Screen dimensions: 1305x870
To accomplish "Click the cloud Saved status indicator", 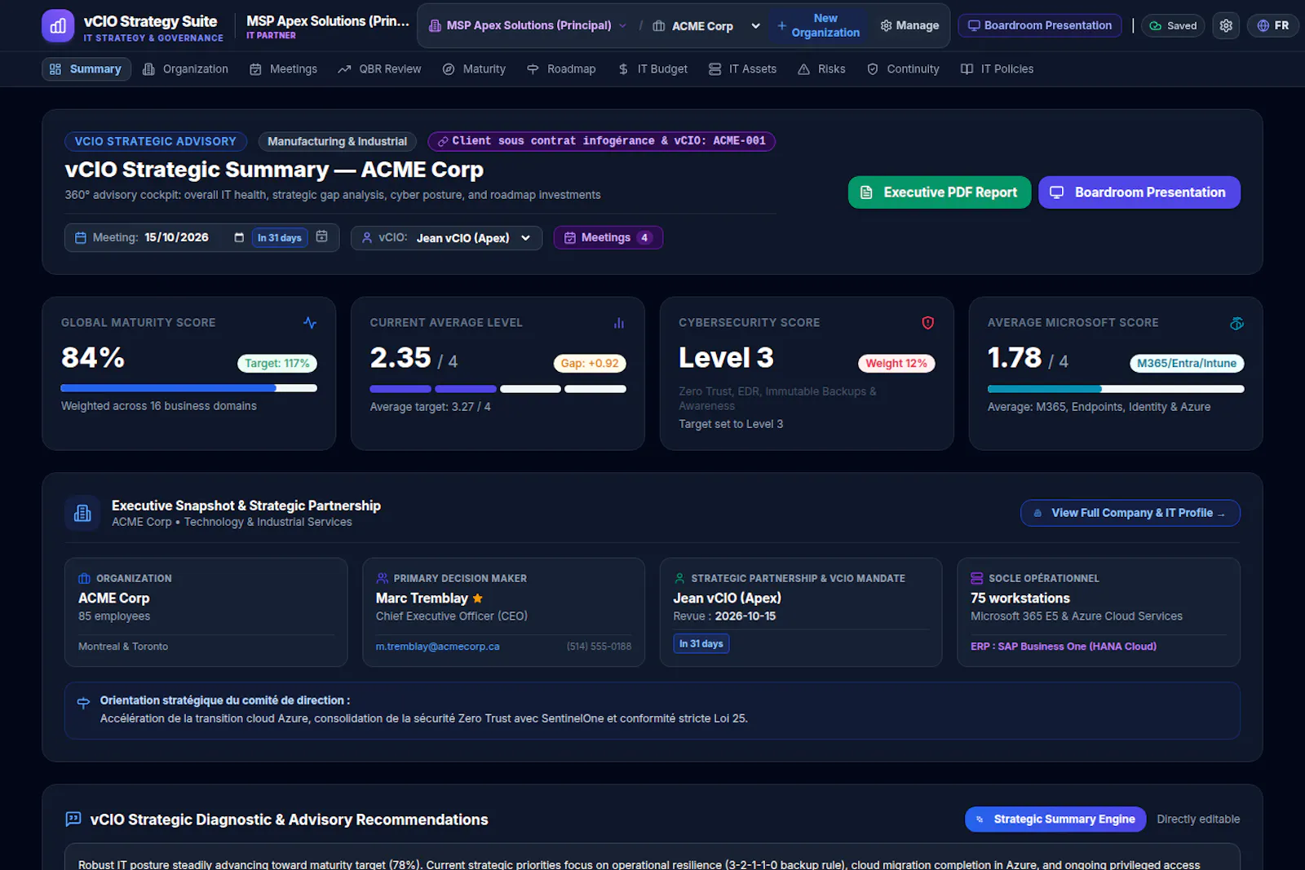I will 1173,25.
